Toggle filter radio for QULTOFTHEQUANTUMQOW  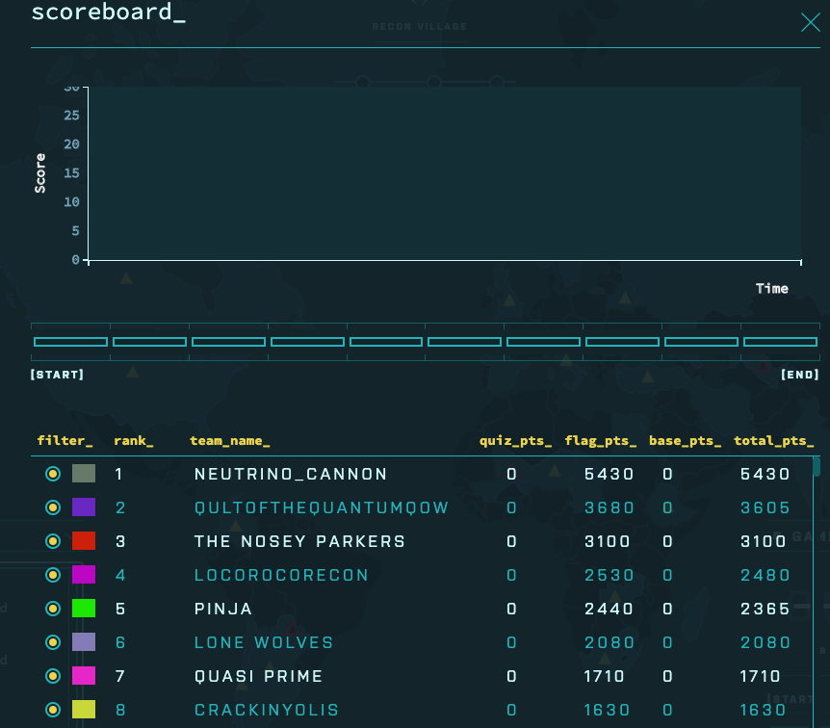pos(53,507)
